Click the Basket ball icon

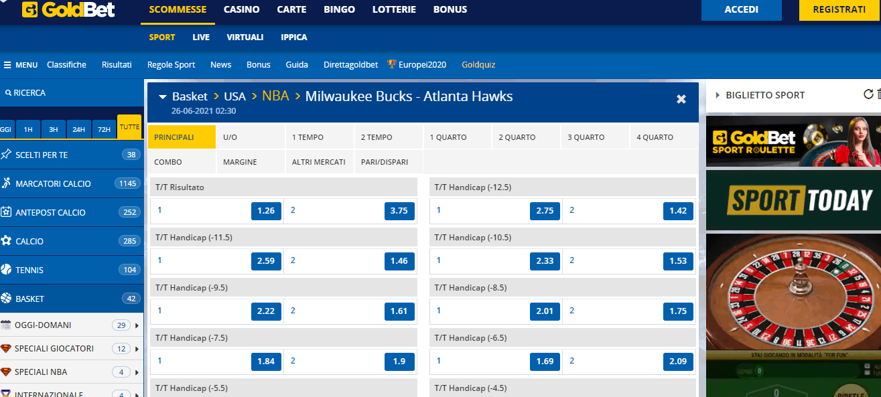pos(6,299)
